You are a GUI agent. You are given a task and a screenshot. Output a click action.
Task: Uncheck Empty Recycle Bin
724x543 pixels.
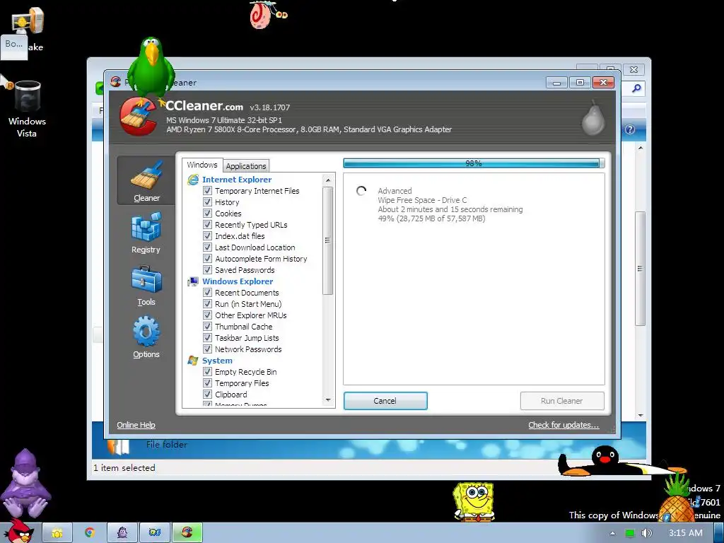pyautogui.click(x=207, y=372)
